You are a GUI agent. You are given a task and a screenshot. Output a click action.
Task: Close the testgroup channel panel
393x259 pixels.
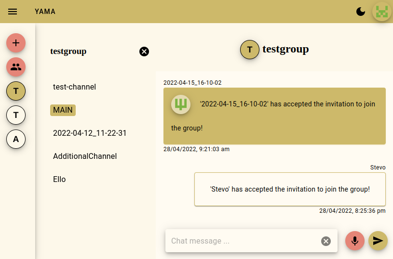click(x=144, y=52)
